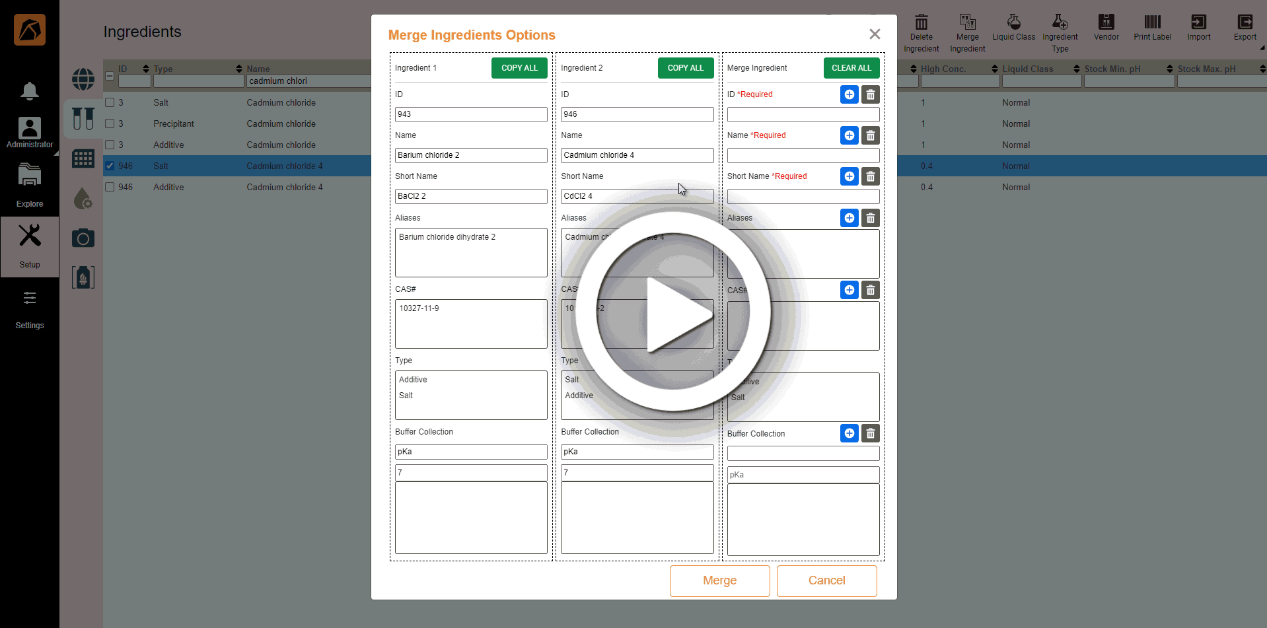
Task: Uncheck the selected 946 Salt row checkbox
Action: (110, 166)
